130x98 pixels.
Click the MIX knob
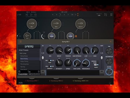(x=50, y=50)
